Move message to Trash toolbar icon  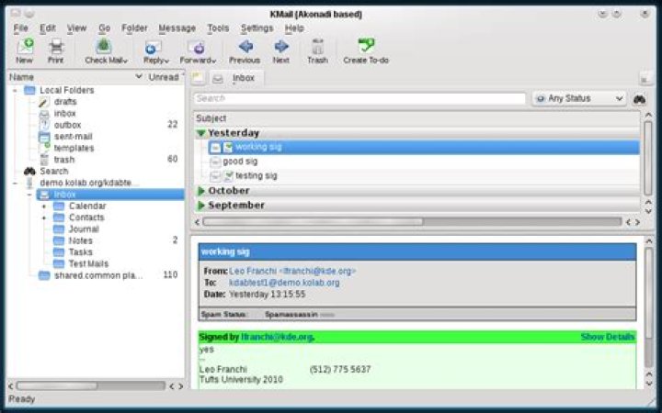pyautogui.click(x=317, y=47)
